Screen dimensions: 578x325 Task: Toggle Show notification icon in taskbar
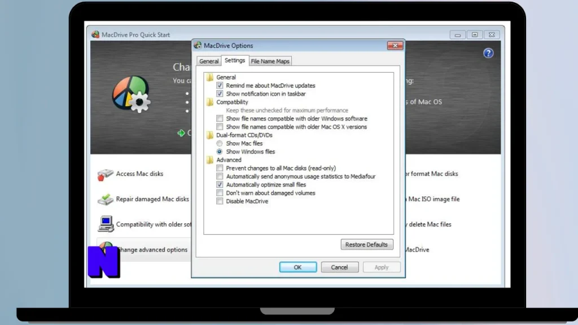point(220,94)
